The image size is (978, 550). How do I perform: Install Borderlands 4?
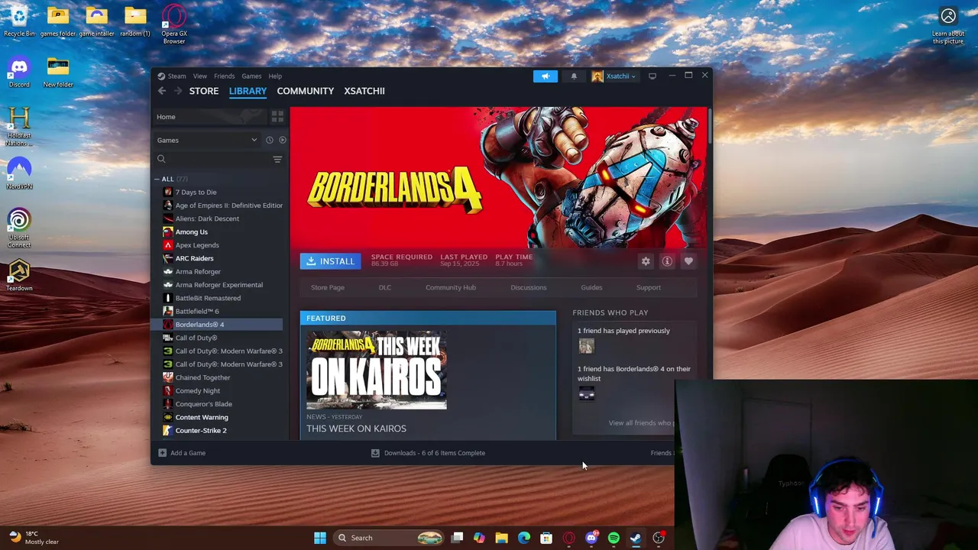click(331, 261)
